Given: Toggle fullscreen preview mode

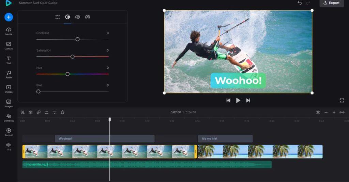Looking at the screenshot, I should tap(342, 101).
